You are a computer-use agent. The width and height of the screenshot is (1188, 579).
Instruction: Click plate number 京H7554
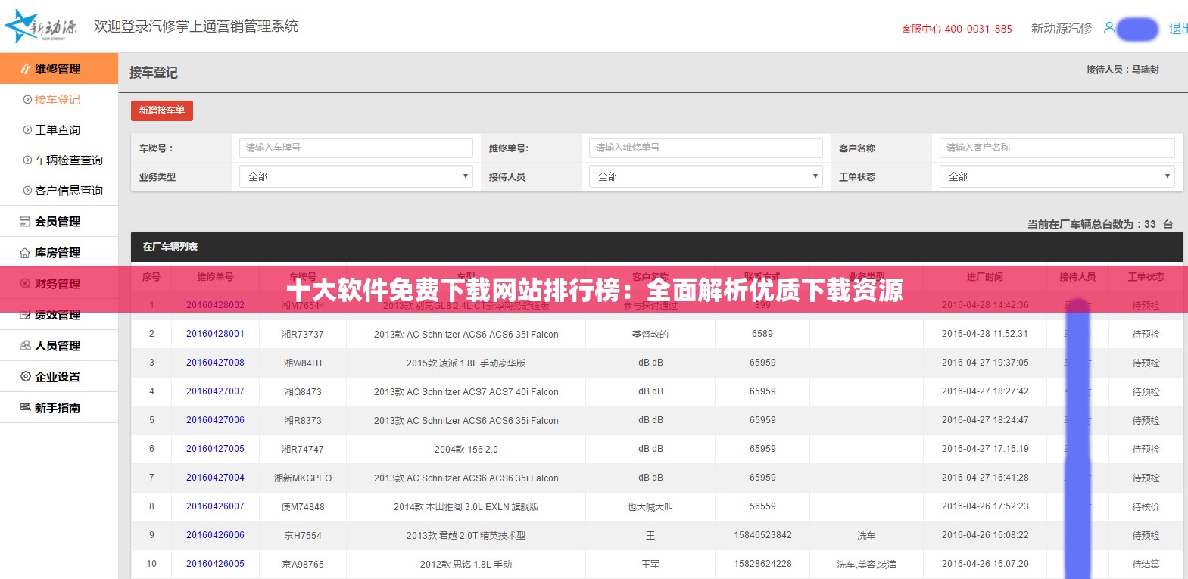[303, 536]
